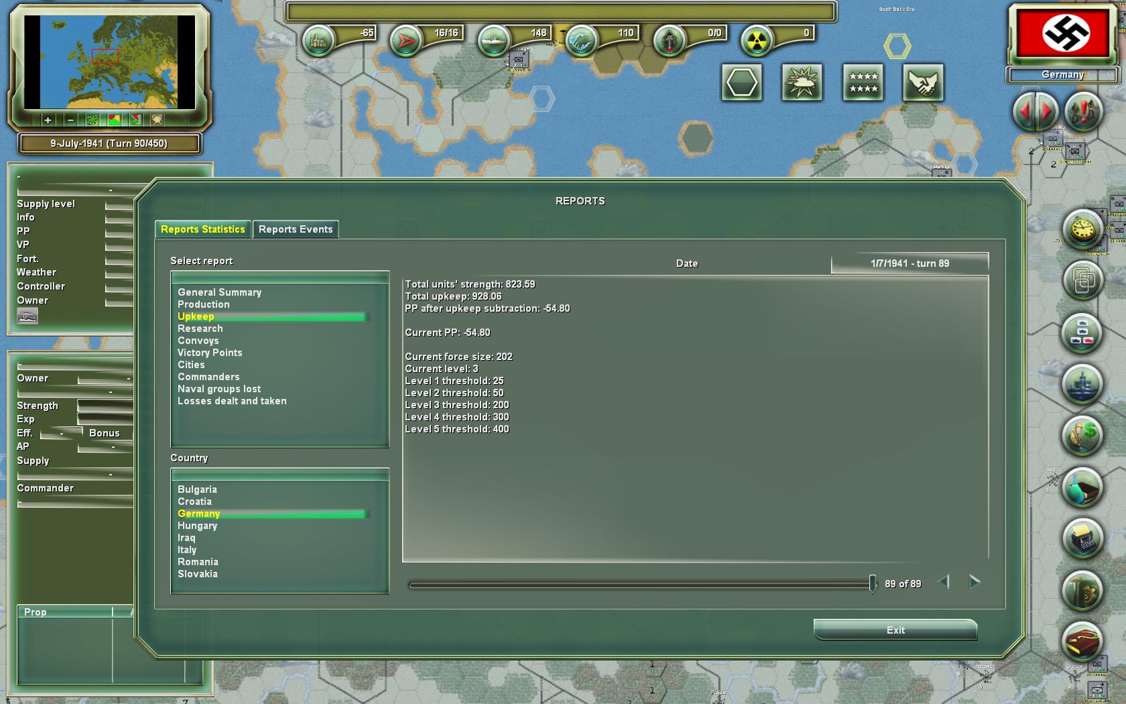The width and height of the screenshot is (1126, 704).
Task: Switch to the Reports Statistics tab
Action: (202, 229)
